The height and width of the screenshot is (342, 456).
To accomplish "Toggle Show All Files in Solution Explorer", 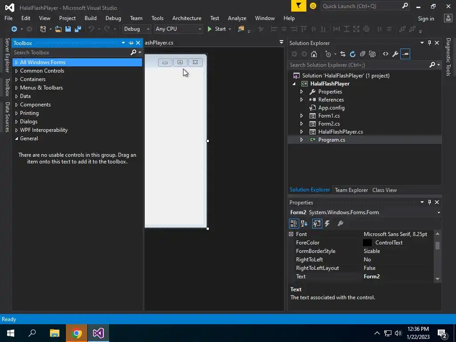I will point(372,54).
